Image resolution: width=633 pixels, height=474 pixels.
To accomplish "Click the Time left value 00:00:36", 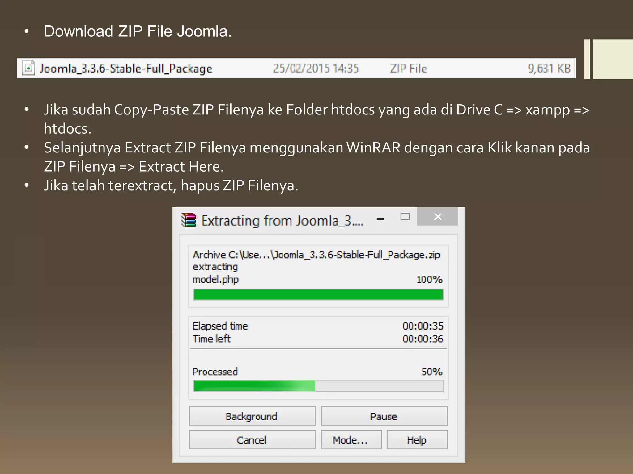I will tap(423, 339).
